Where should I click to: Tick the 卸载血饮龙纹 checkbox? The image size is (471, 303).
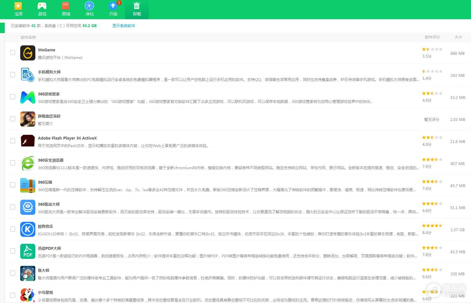[13, 119]
